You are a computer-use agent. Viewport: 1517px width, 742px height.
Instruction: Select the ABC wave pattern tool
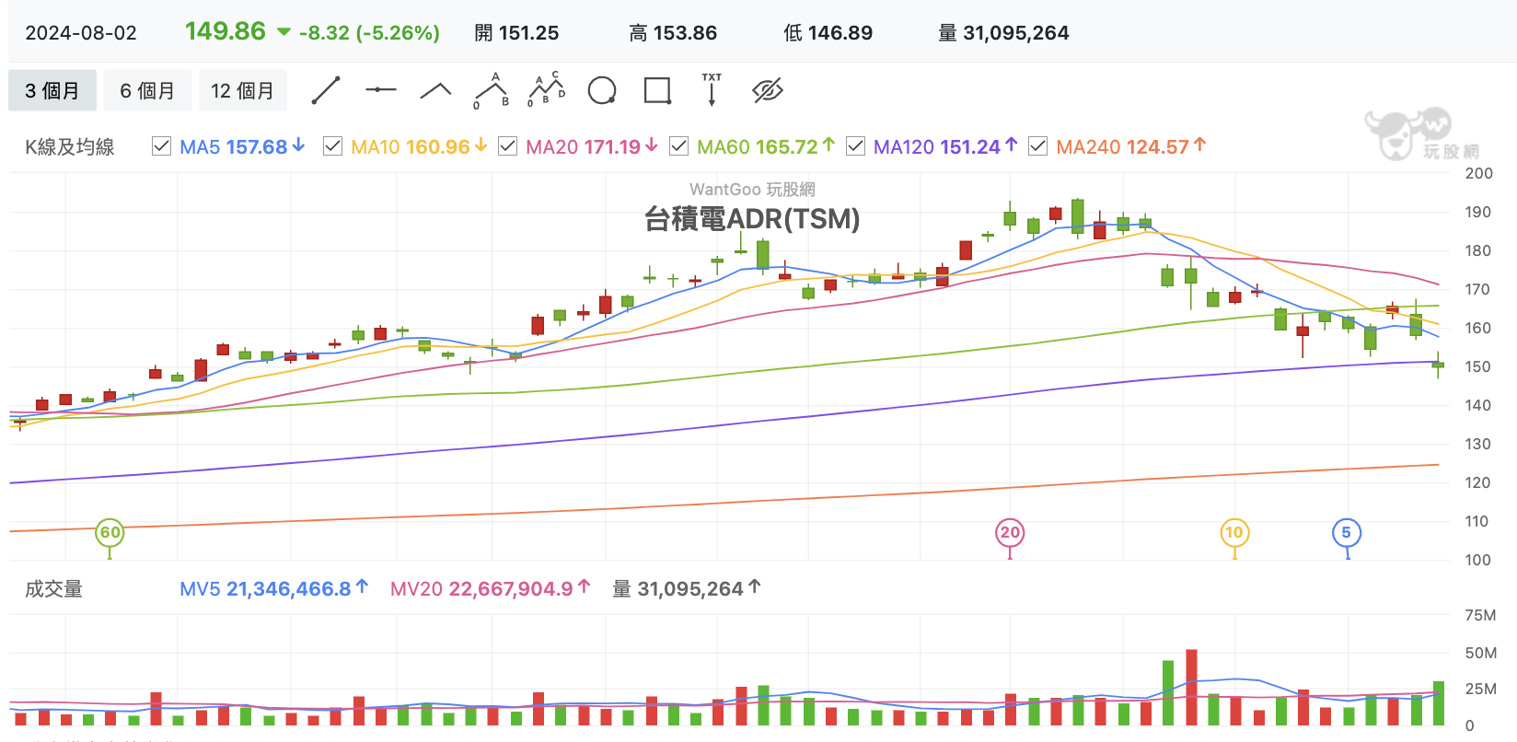[492, 90]
